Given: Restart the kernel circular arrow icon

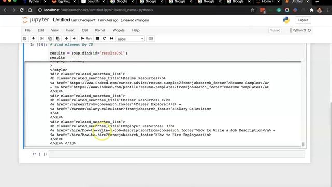Looking at the screenshot, I should click(x=104, y=38).
